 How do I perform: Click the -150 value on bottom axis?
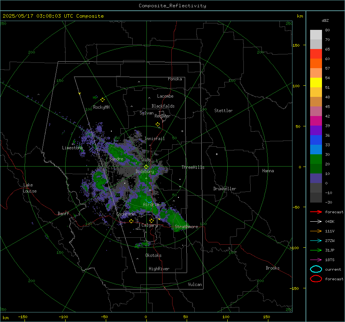[x=23, y=317]
